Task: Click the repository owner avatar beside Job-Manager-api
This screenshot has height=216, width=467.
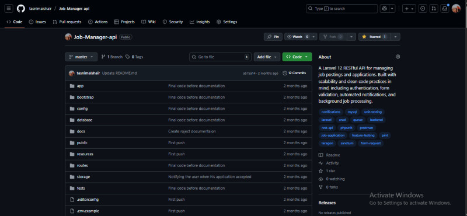Action: pyautogui.click(x=68, y=37)
